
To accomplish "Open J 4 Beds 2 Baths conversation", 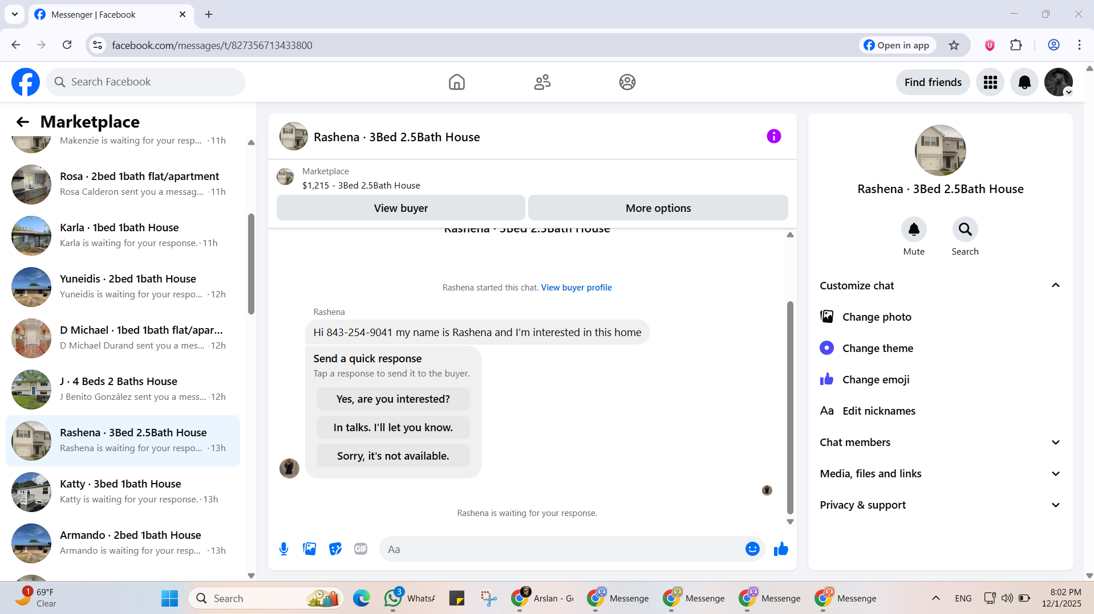I will pos(123,390).
